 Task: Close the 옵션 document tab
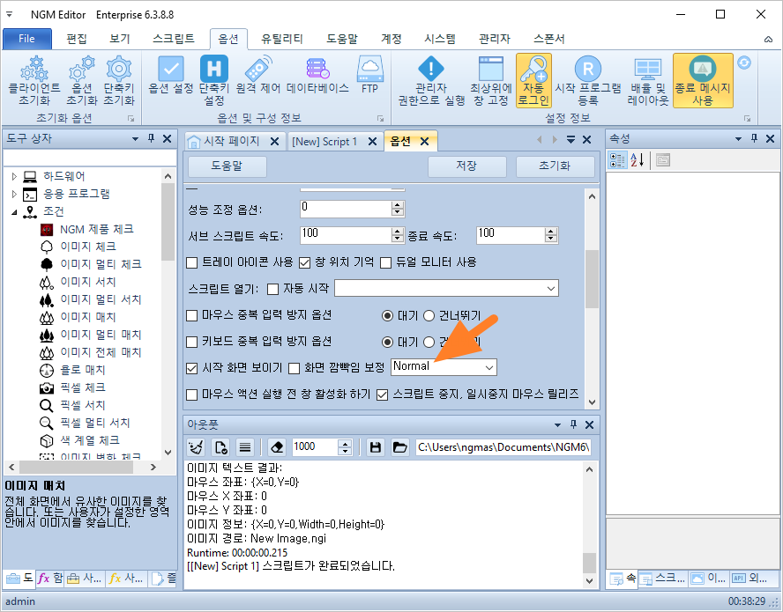(425, 142)
